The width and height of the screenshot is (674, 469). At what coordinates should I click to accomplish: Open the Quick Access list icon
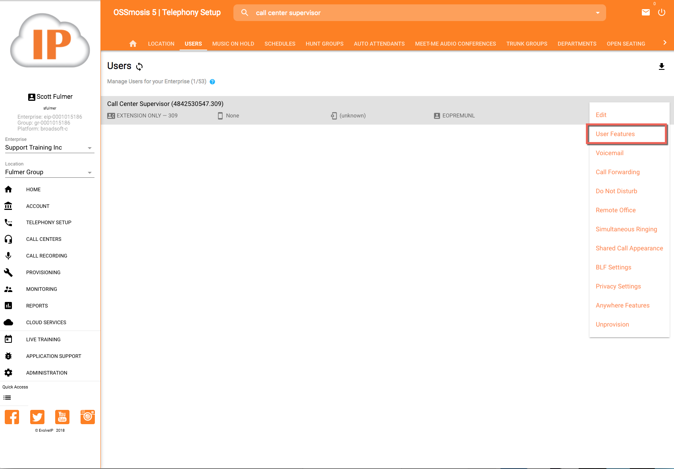click(x=7, y=398)
